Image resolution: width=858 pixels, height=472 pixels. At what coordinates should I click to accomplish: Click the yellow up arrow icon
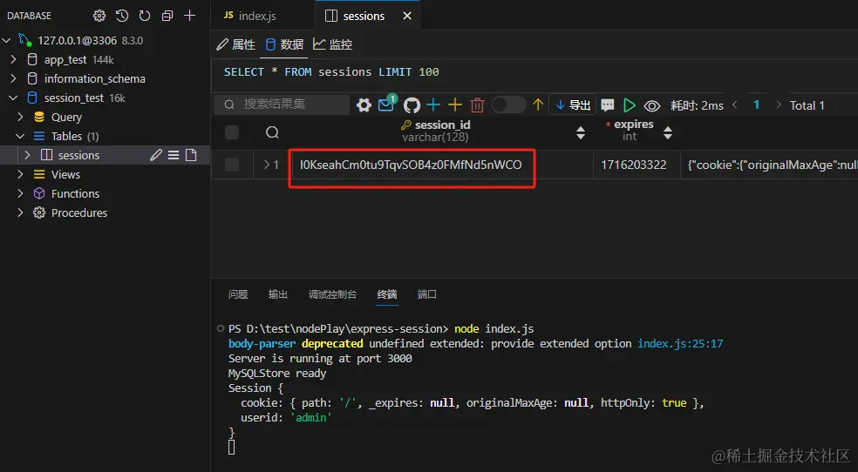point(538,105)
